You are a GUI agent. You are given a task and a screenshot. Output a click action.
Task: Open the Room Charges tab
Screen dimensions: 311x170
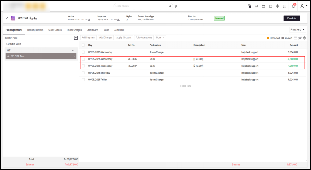[74, 30]
